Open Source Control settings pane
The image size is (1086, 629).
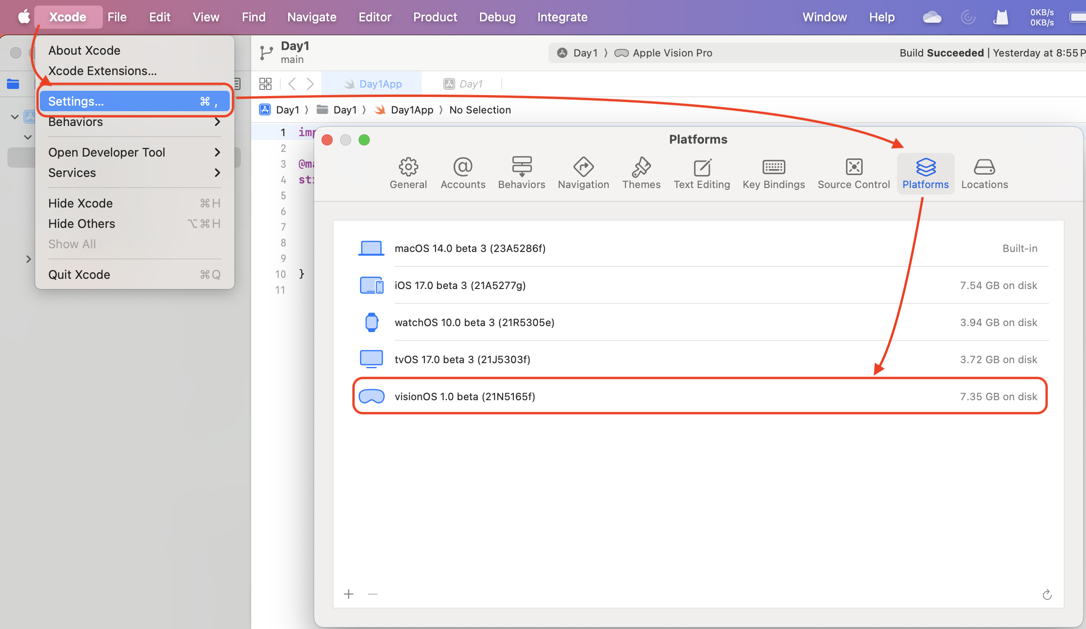point(853,173)
